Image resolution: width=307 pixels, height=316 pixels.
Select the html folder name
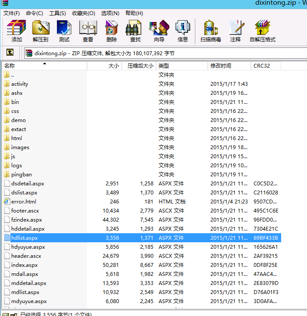[x=16, y=138]
